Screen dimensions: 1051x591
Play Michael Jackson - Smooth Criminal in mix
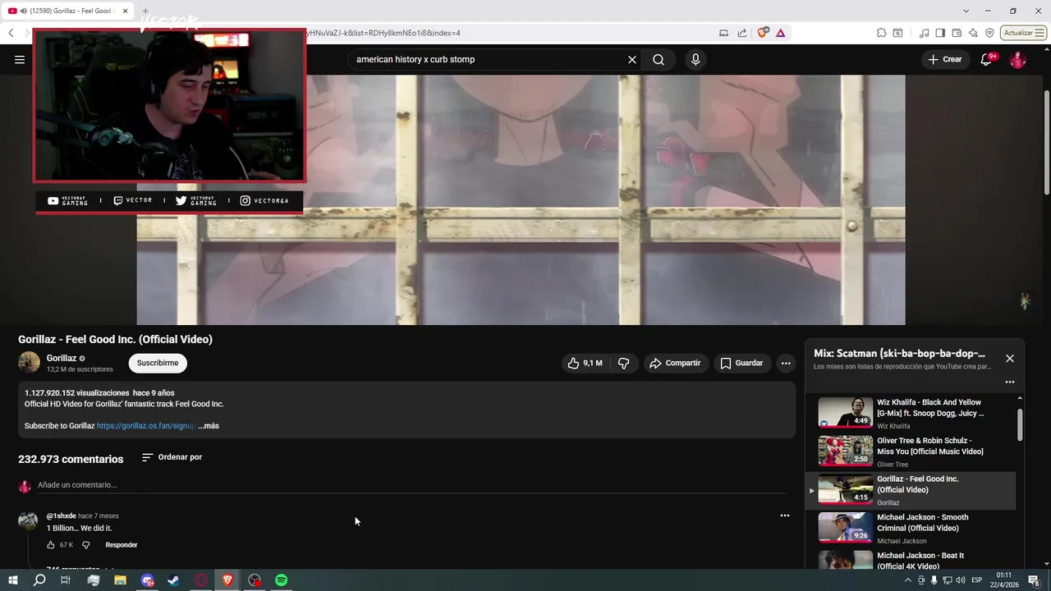pyautogui.click(x=911, y=528)
